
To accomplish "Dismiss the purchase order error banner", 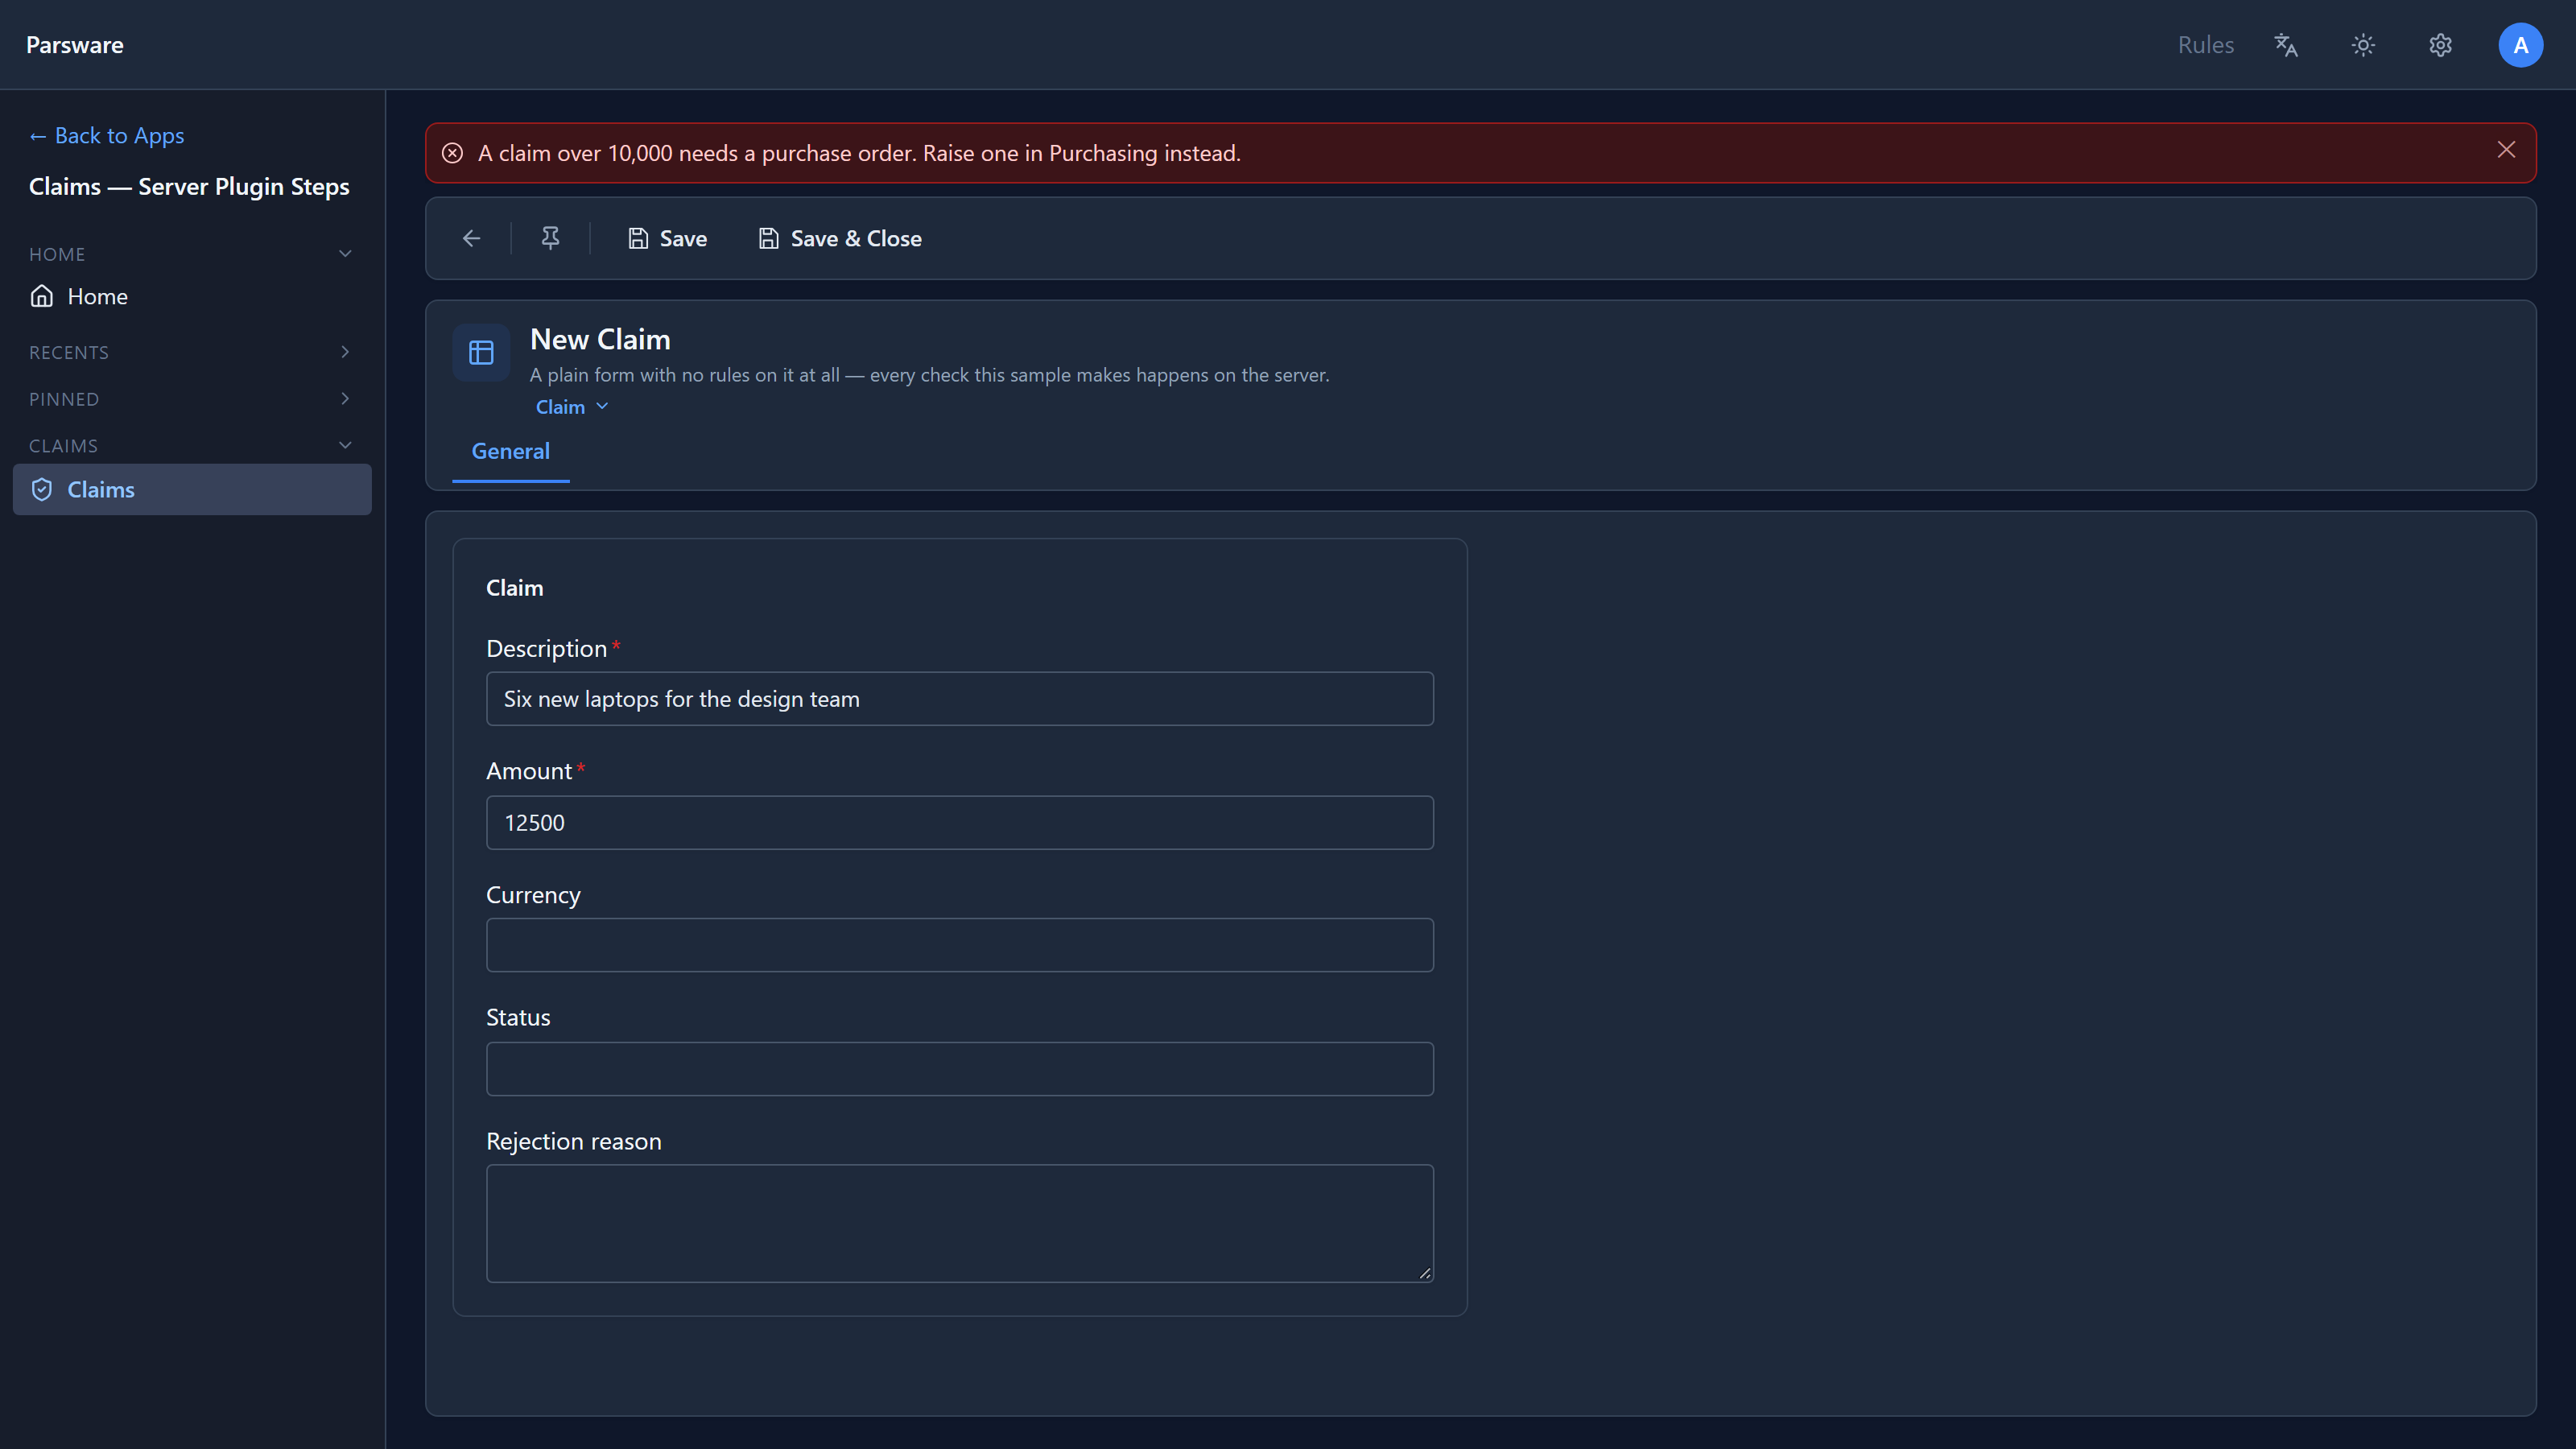I will [2506, 150].
